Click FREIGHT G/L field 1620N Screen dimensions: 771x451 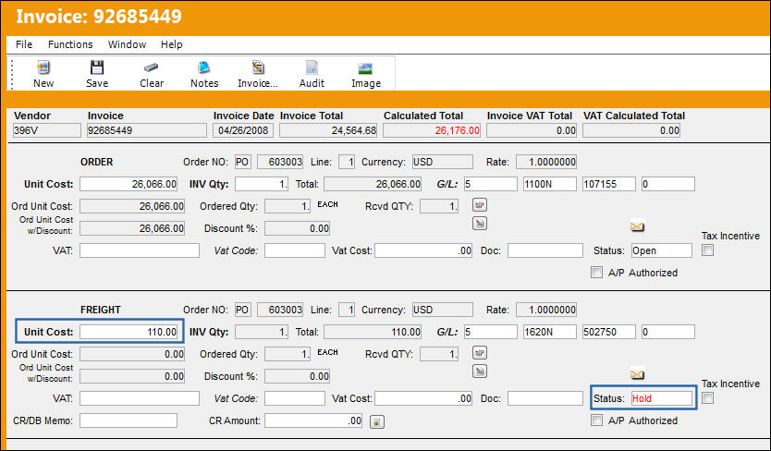pyautogui.click(x=550, y=332)
